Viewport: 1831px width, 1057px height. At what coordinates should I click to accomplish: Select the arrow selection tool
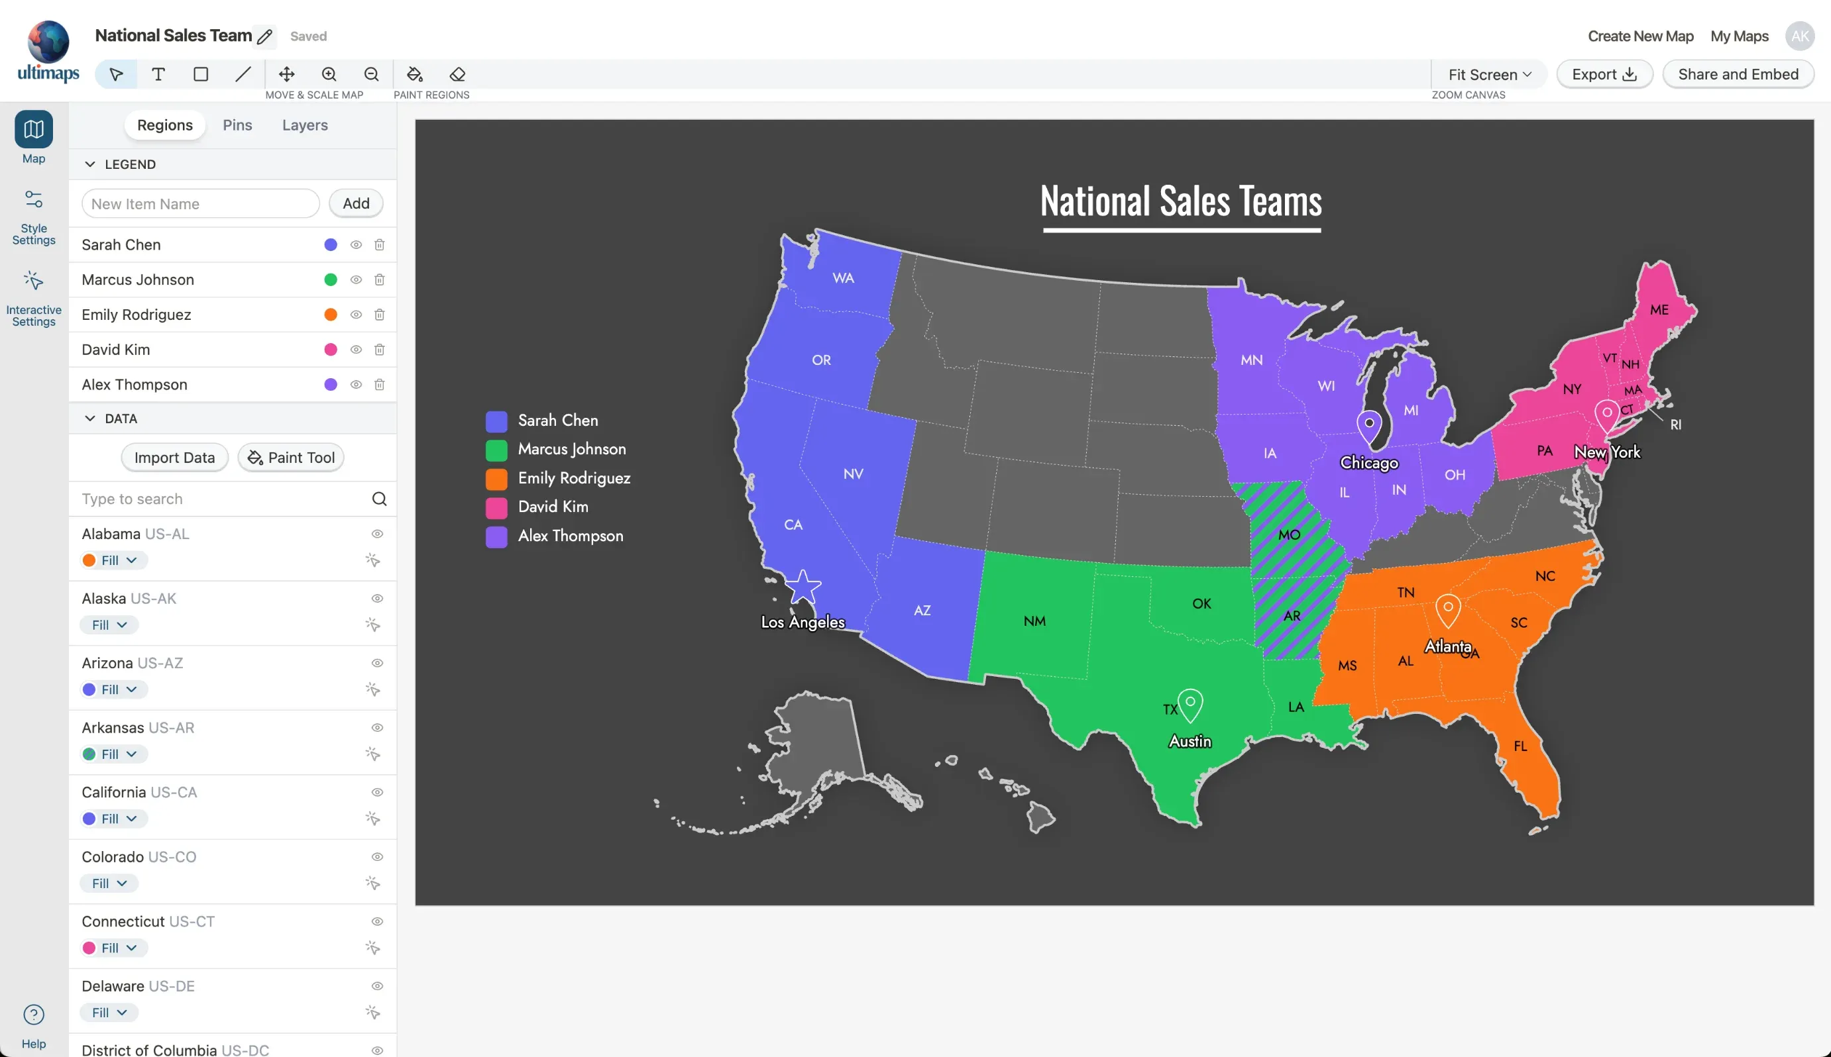pos(115,74)
